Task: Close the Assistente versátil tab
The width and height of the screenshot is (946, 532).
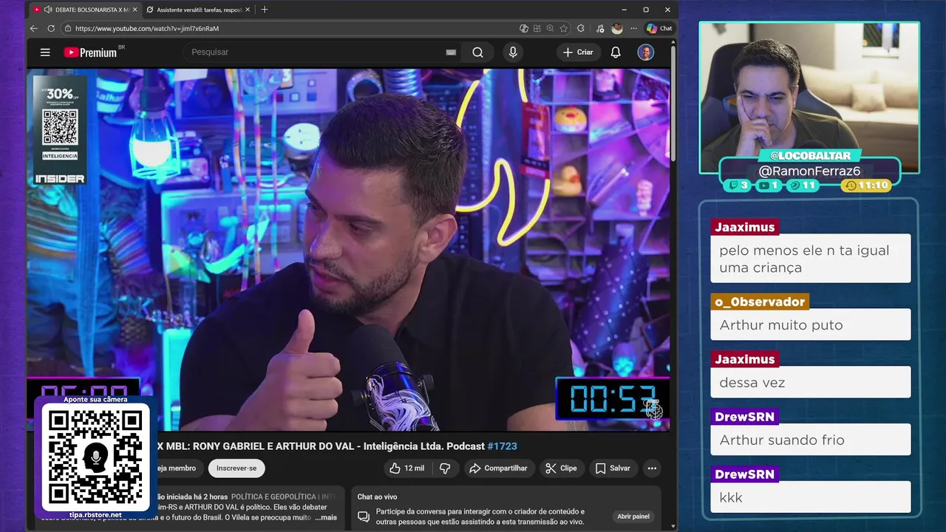Action: (x=247, y=10)
